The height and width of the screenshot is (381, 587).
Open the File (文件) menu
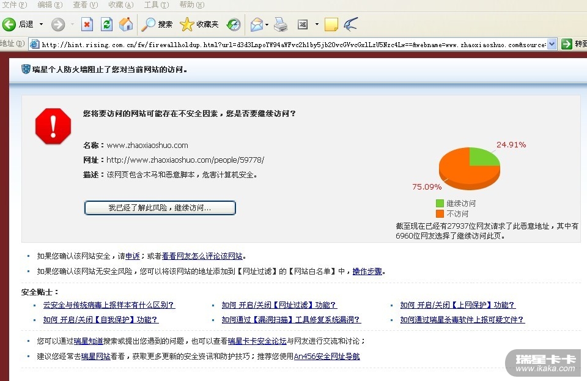pyautogui.click(x=15, y=5)
